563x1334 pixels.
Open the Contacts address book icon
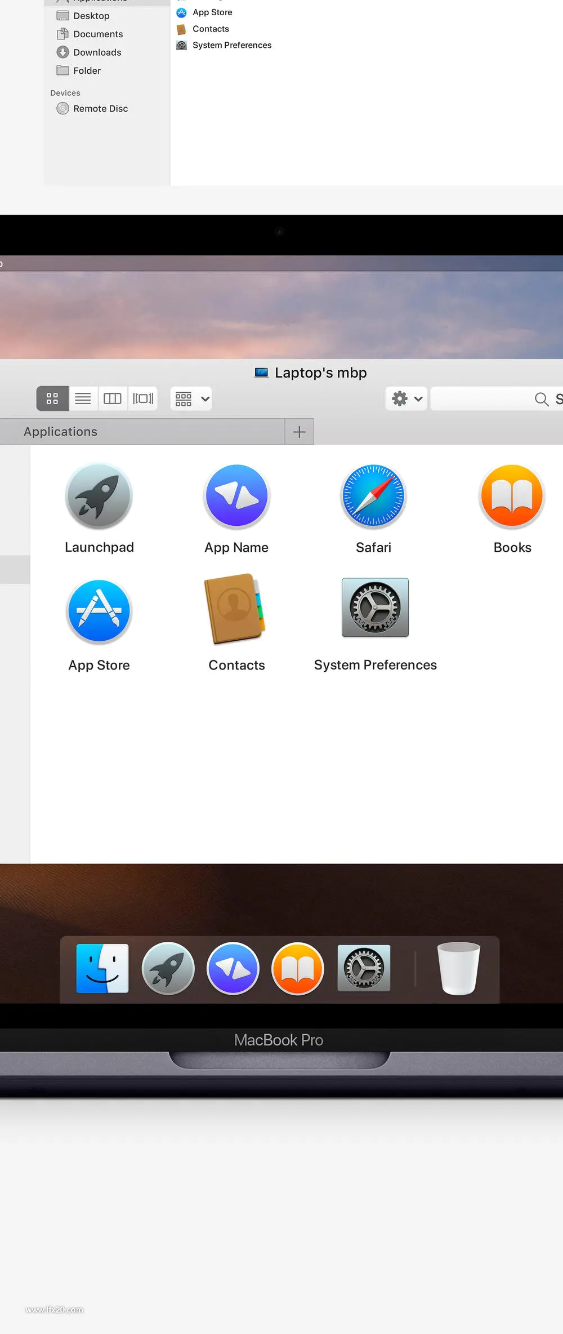[x=235, y=609]
